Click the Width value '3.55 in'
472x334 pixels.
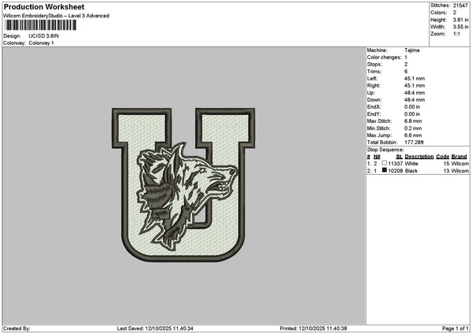[460, 27]
